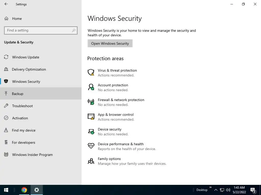261x195 pixels.
Task: Click the Family options people icon
Action: pyautogui.click(x=91, y=161)
